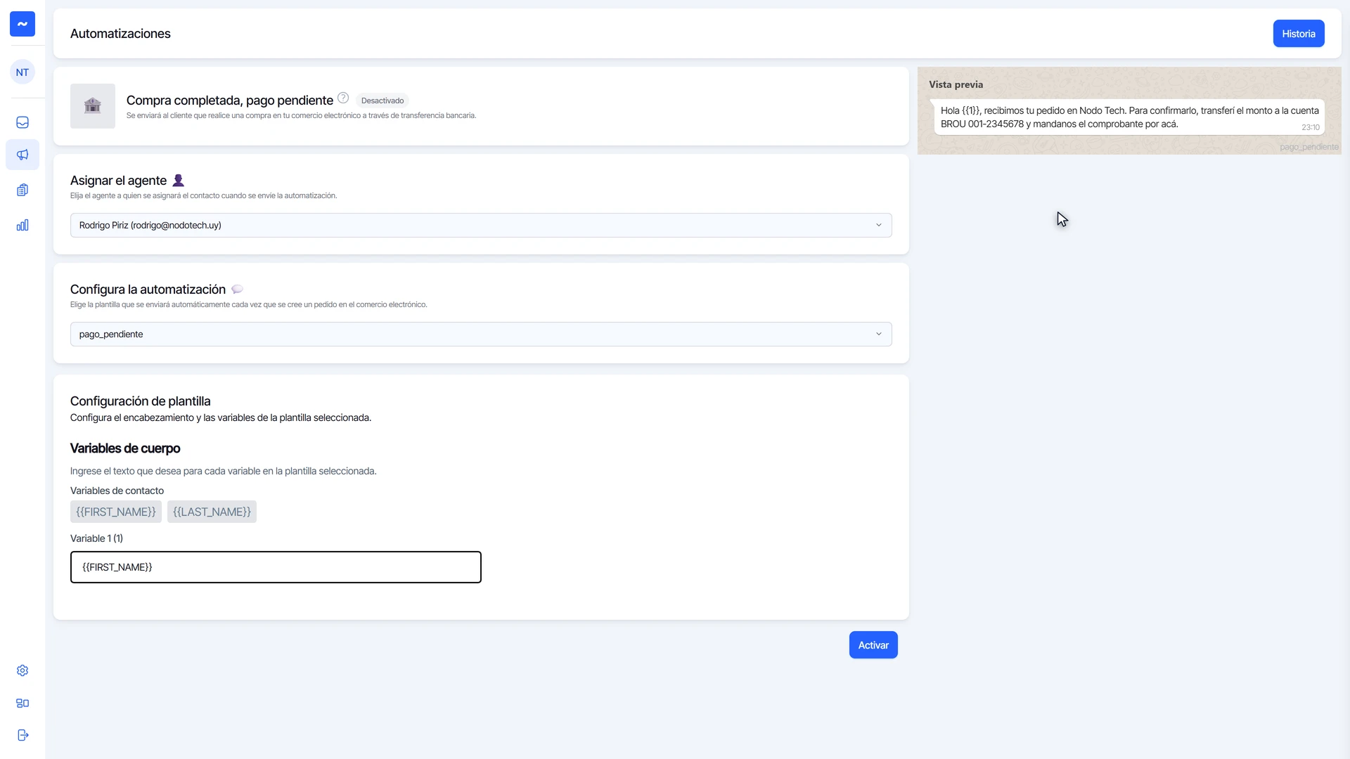
Task: Open the agent dropdown Rodrigo Piriz
Action: [481, 226]
